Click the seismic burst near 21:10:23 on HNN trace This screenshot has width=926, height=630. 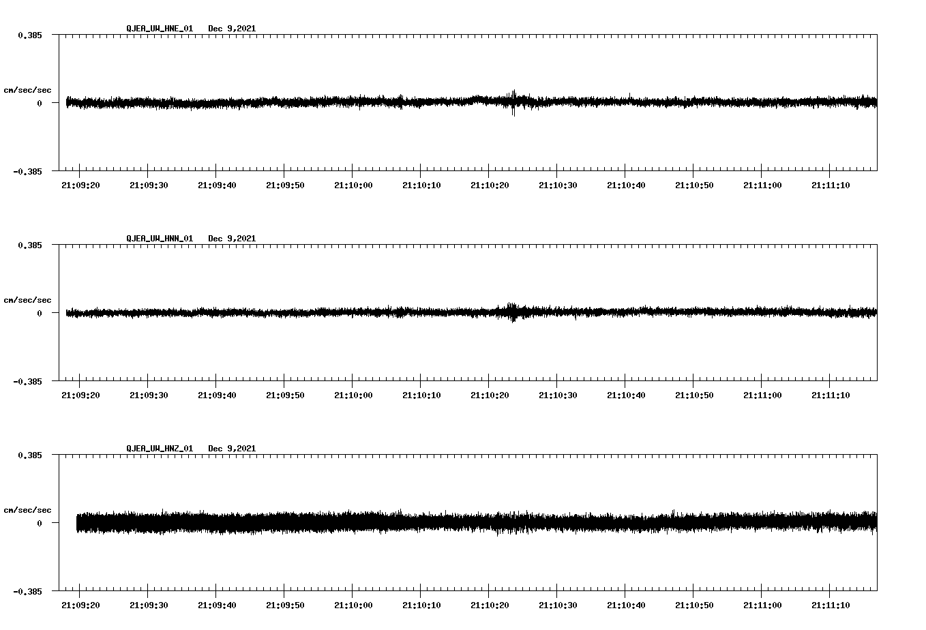click(x=512, y=312)
